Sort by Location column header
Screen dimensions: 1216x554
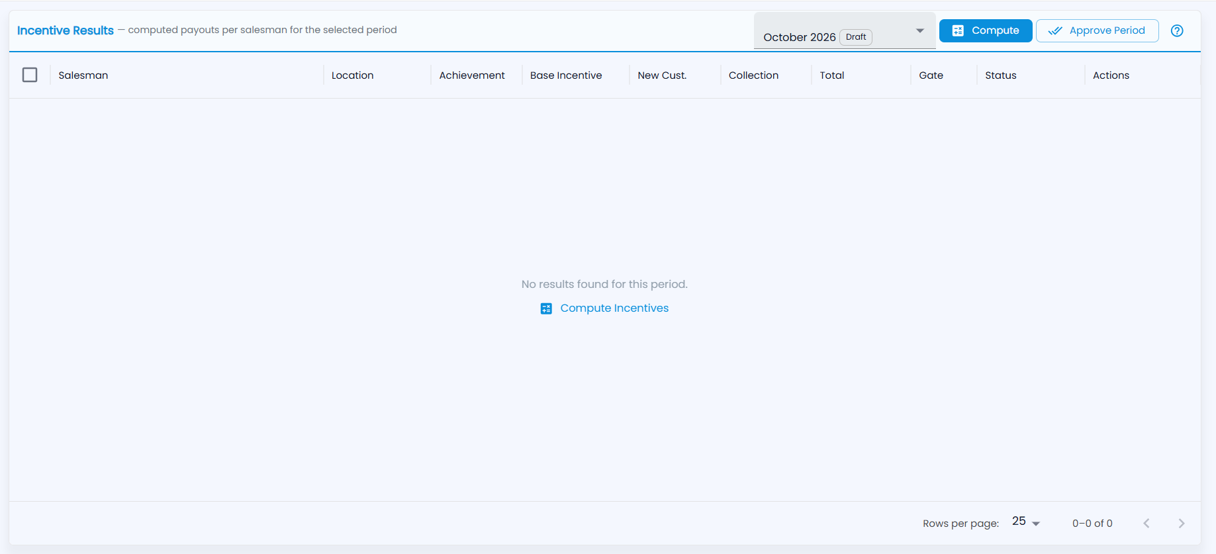pyautogui.click(x=352, y=75)
